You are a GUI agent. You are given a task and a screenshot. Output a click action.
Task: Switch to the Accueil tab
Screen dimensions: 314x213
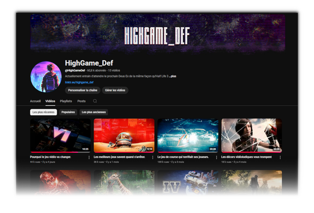pyautogui.click(x=35, y=101)
